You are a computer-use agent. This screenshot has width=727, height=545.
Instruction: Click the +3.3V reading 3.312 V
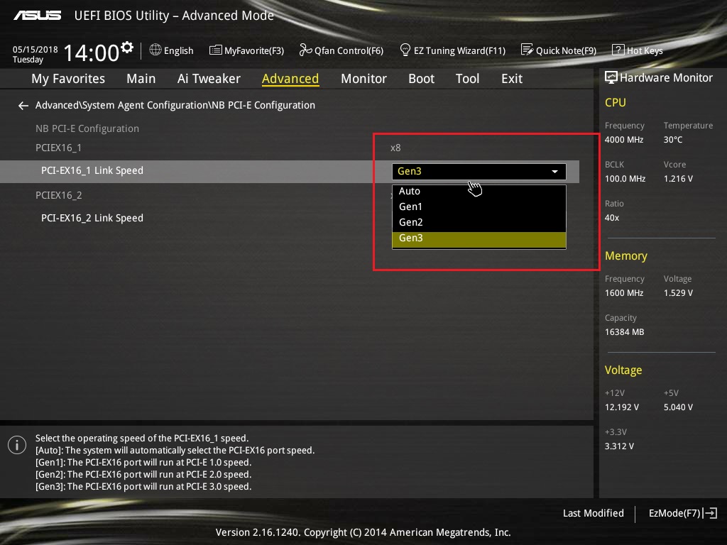point(619,446)
